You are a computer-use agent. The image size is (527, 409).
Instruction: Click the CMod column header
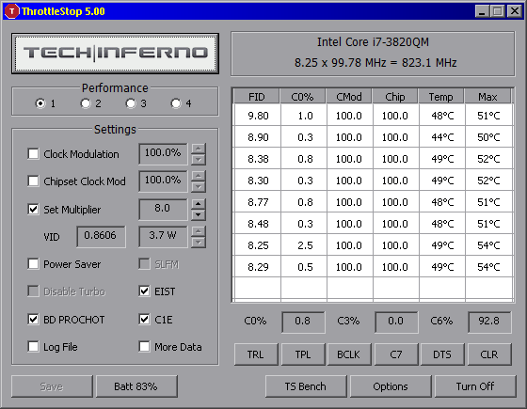point(349,97)
